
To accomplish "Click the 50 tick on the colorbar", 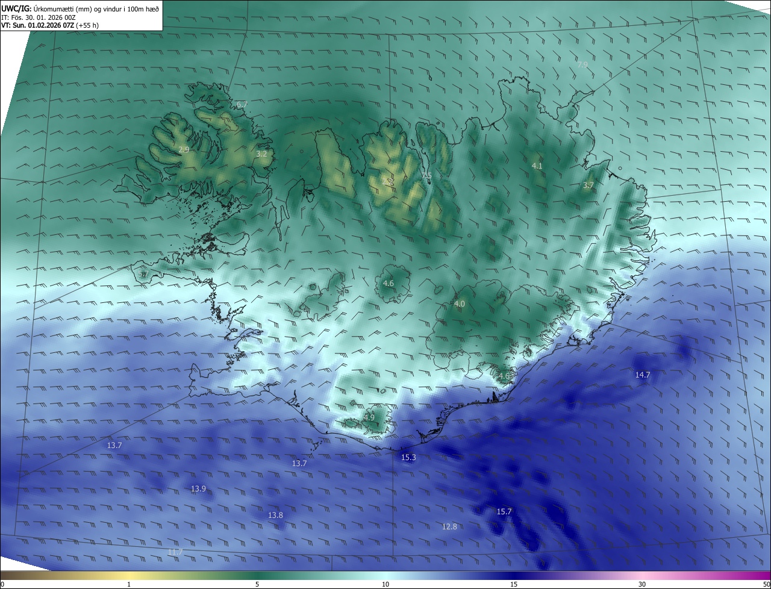I will 766,584.
